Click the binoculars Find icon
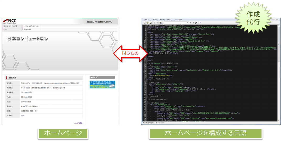Image resolution: width=283 pixels, height=141 pixels. (x=196, y=23)
